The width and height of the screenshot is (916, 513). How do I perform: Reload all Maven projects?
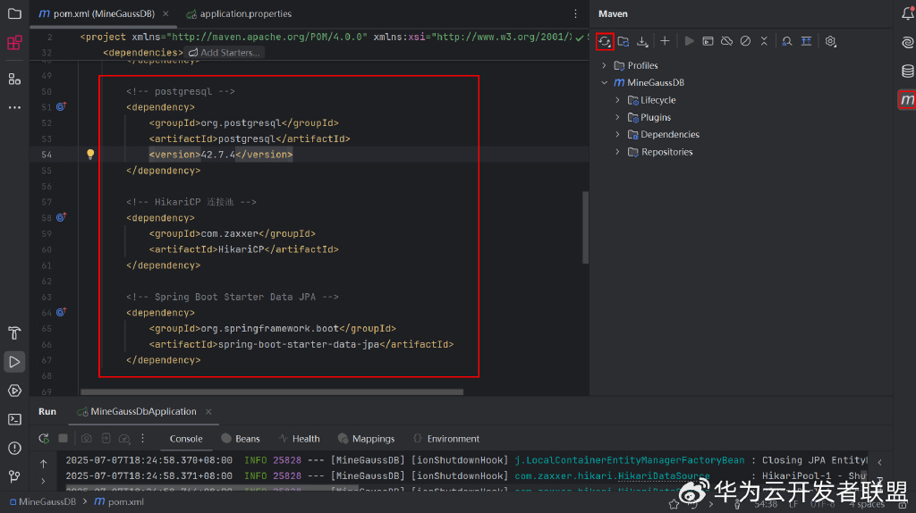[x=605, y=41]
